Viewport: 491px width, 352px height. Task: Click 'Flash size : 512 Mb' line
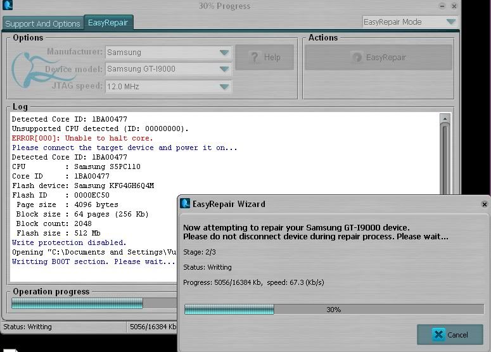pyautogui.click(x=58, y=233)
